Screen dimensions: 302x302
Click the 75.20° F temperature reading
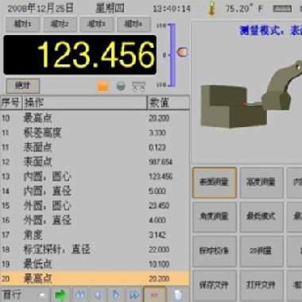click(x=244, y=9)
